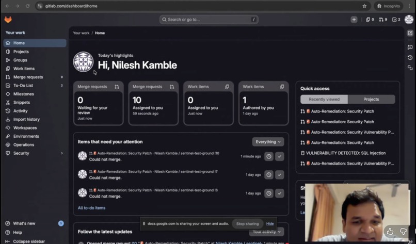Open Operations in sidebar
Screen dimensions: 416x244
coord(35,145)
